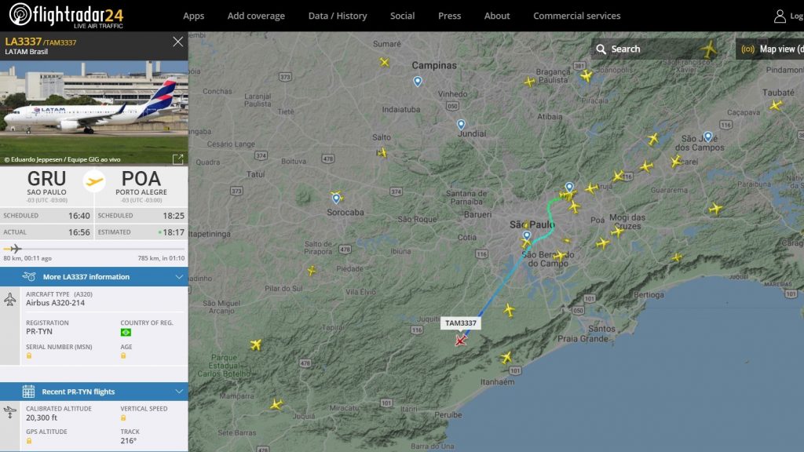Viewport: 804px width, 452px height.
Task: Select the yellow aircraft near Itanhaém
Action: coord(506,358)
